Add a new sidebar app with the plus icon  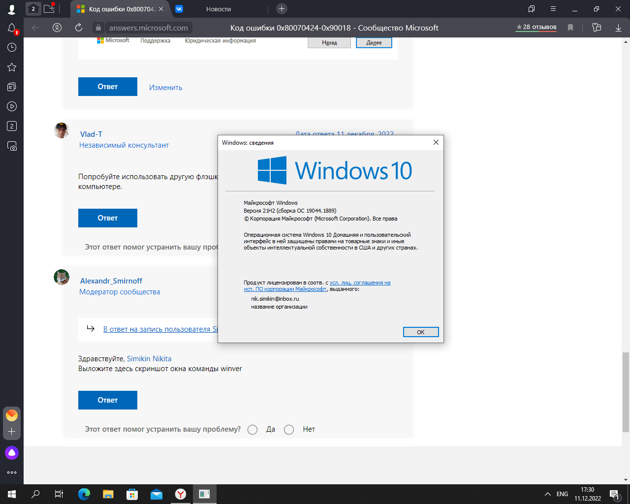[12, 432]
